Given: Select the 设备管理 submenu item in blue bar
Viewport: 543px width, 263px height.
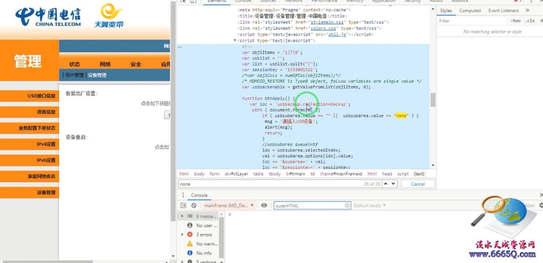Looking at the screenshot, I should tap(97, 75).
